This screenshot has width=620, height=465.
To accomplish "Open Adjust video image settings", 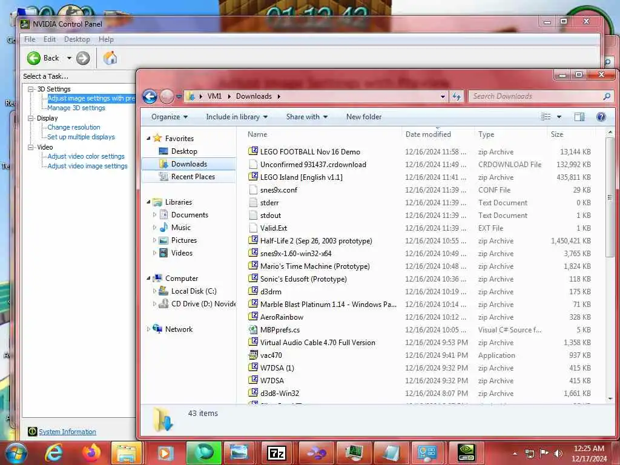I will (87, 166).
